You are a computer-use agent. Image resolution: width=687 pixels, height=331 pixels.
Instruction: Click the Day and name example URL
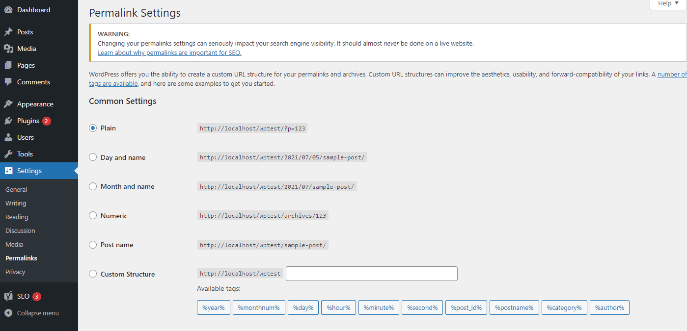282,157
